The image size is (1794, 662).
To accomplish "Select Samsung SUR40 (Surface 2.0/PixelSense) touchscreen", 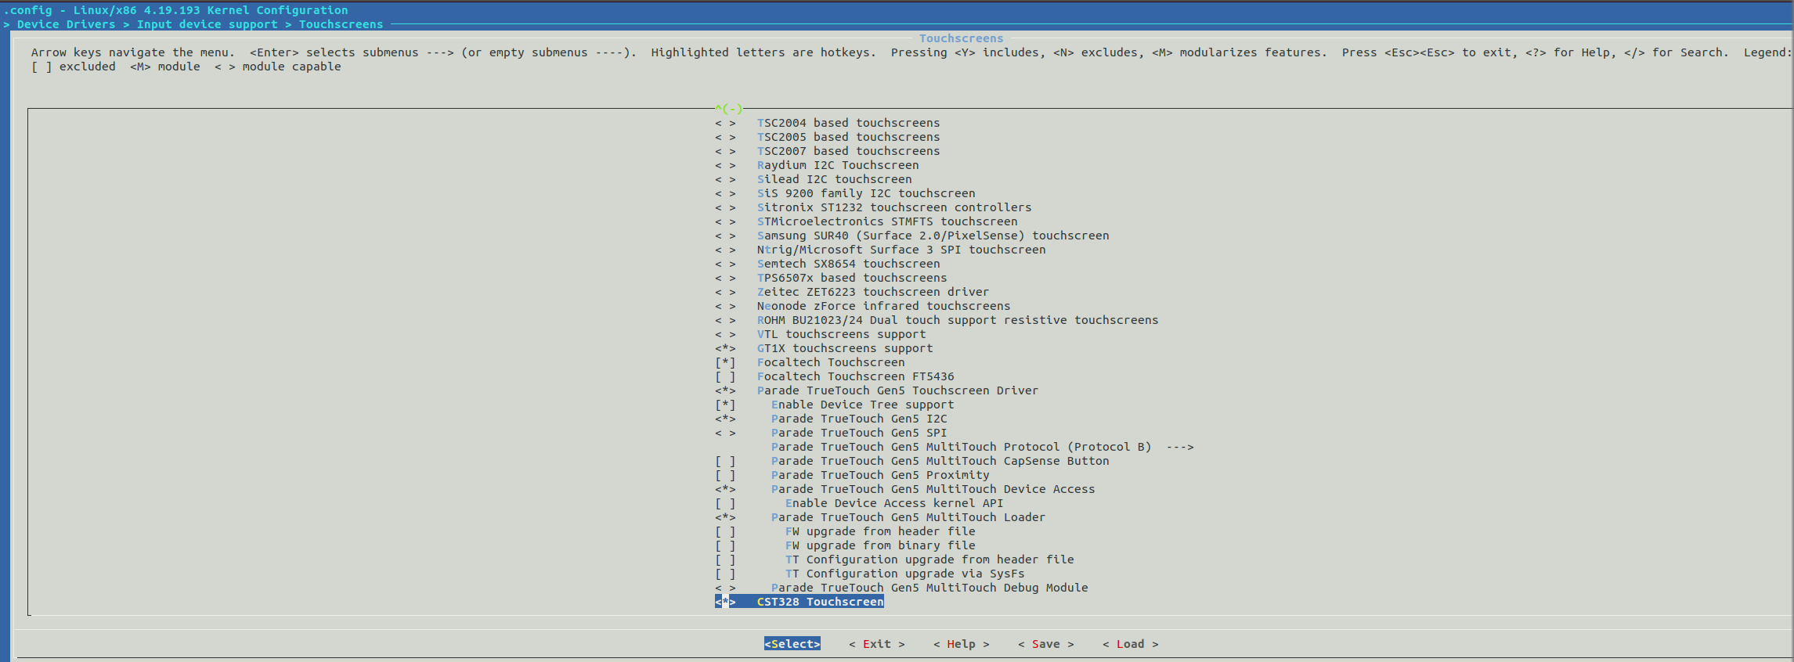I will coord(911,236).
